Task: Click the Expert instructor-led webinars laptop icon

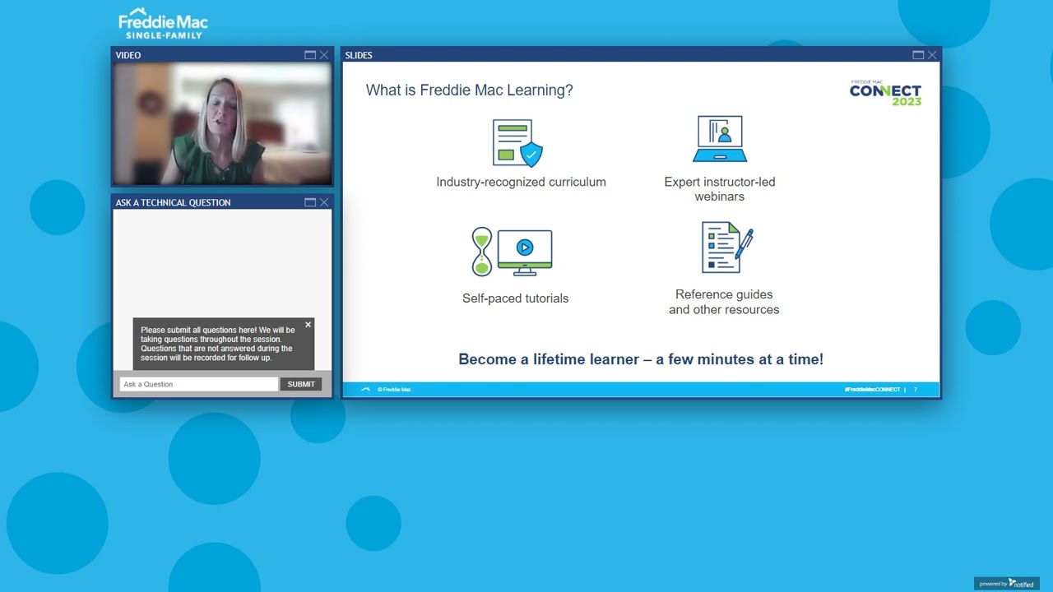Action: click(x=720, y=139)
